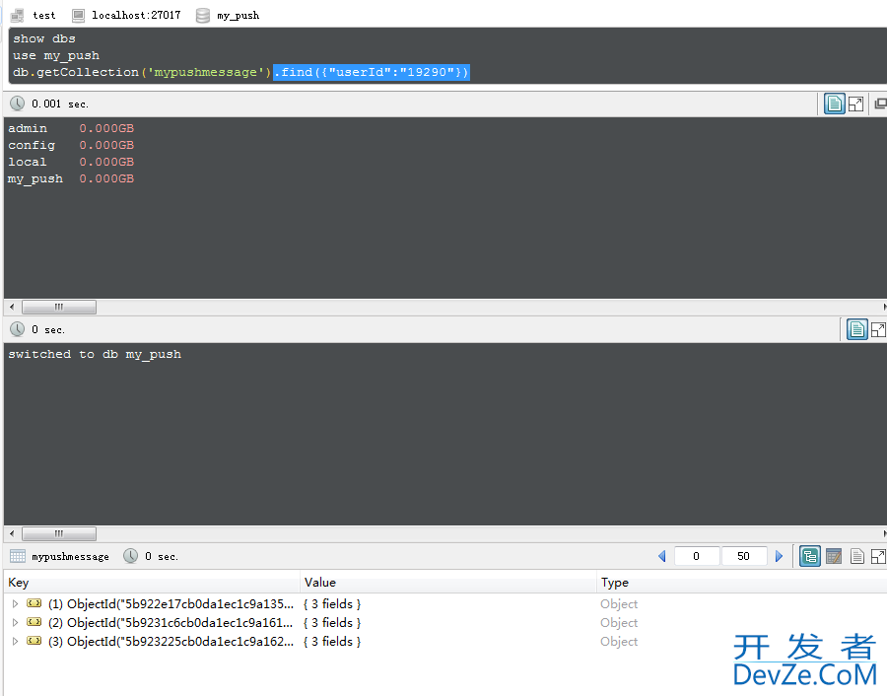Click horizontal scrollbar thumb under show dbs output
The height and width of the screenshot is (696, 887).
click(59, 307)
